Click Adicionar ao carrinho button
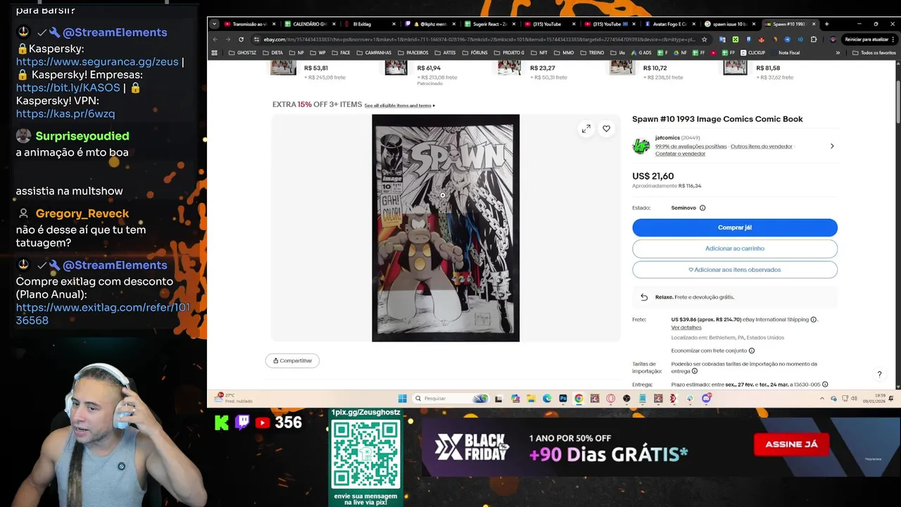 [x=735, y=249]
